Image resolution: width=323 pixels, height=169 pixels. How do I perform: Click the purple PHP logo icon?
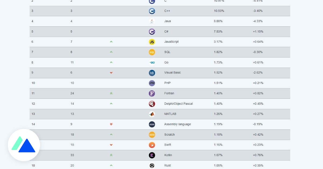152,83
